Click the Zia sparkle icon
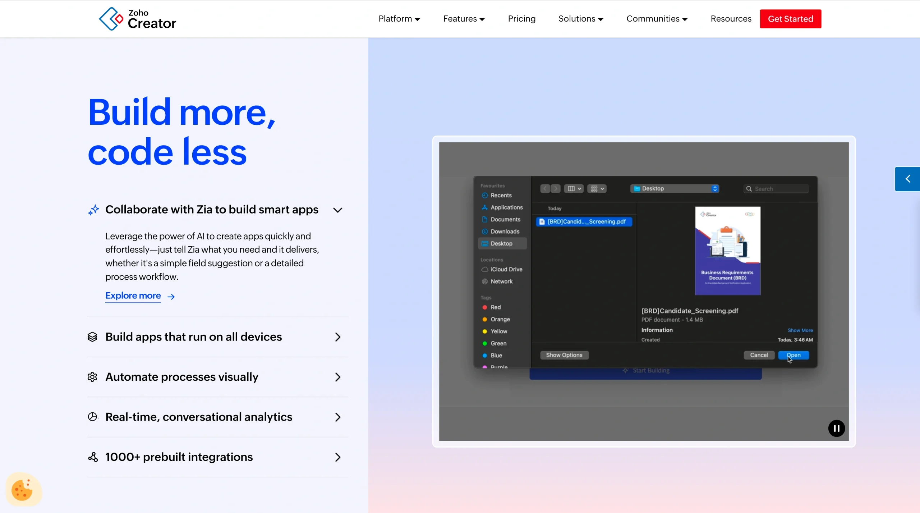920x513 pixels. click(93, 210)
